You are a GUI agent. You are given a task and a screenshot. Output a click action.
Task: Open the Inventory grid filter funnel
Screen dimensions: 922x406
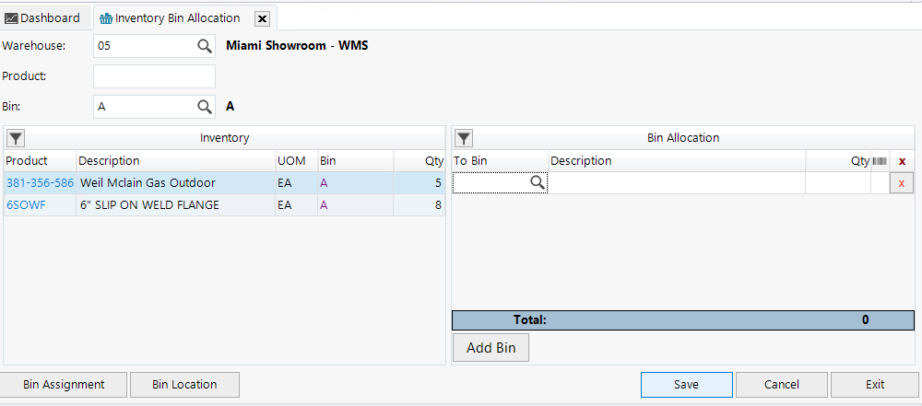pyautogui.click(x=16, y=138)
